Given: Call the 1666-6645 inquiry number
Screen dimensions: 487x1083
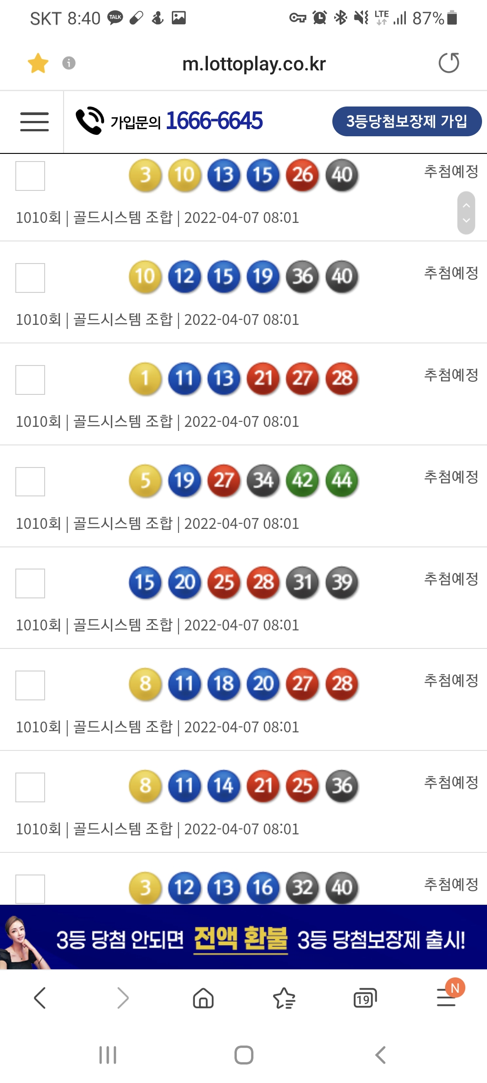Looking at the screenshot, I should coord(214,121).
